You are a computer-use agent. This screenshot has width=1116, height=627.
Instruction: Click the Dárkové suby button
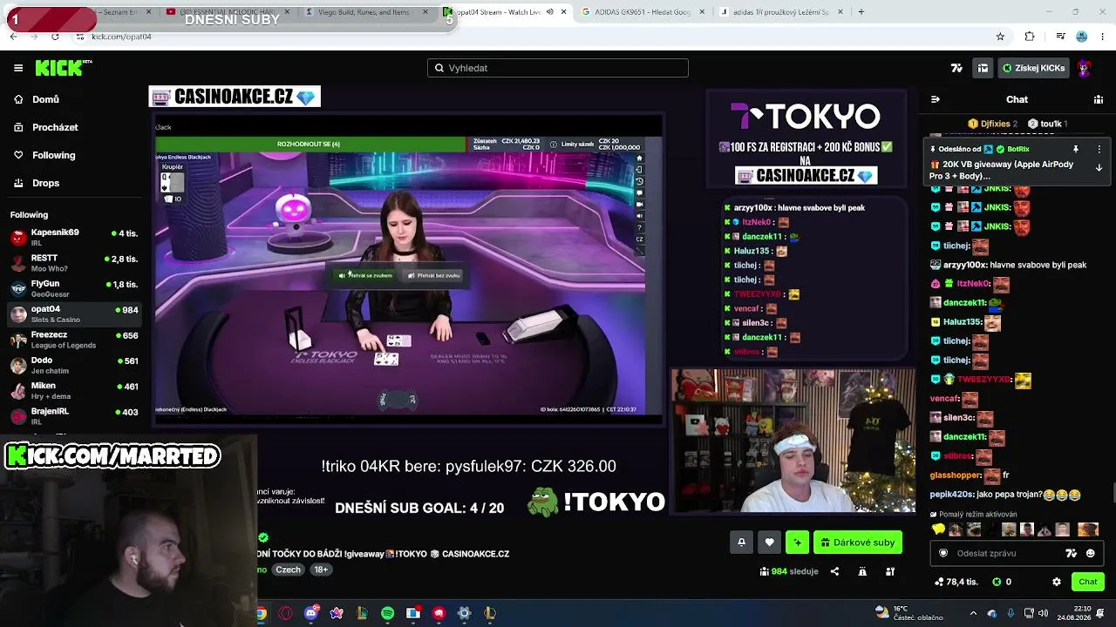[858, 543]
